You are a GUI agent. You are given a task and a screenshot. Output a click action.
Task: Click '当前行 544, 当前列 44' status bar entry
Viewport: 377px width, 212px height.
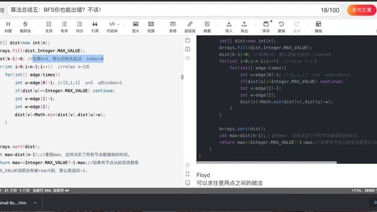tap(51, 190)
